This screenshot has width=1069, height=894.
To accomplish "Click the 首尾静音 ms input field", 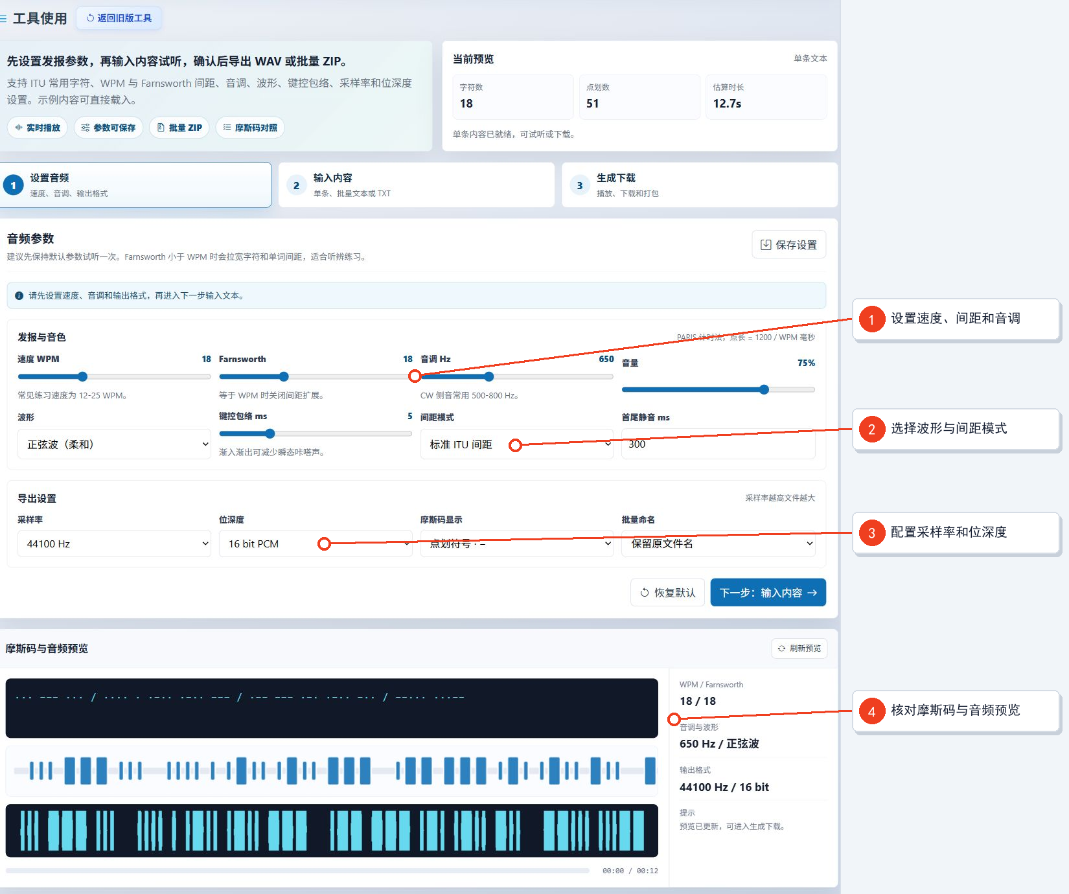I will [718, 444].
